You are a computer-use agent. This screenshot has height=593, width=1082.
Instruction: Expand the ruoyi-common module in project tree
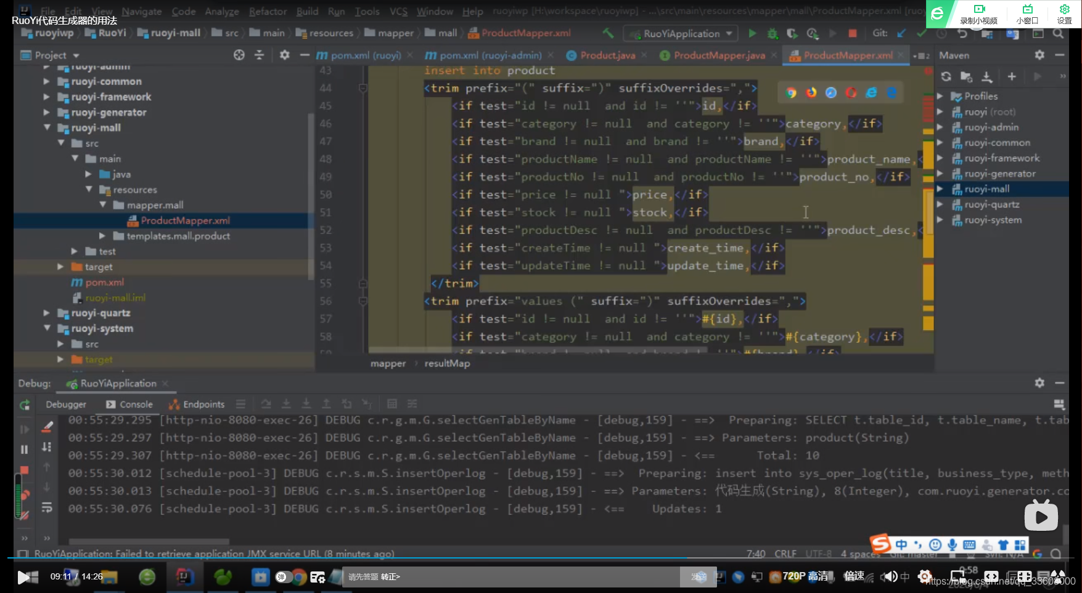47,81
